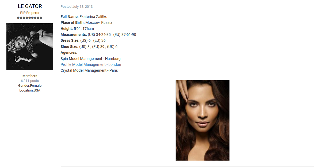314x167 pixels.
Task: Click the Posted July 13, 2013 timestamp
Action: pyautogui.click(x=77, y=7)
